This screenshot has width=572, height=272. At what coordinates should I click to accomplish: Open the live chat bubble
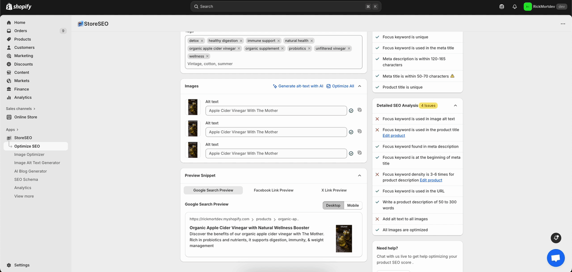pos(555,258)
